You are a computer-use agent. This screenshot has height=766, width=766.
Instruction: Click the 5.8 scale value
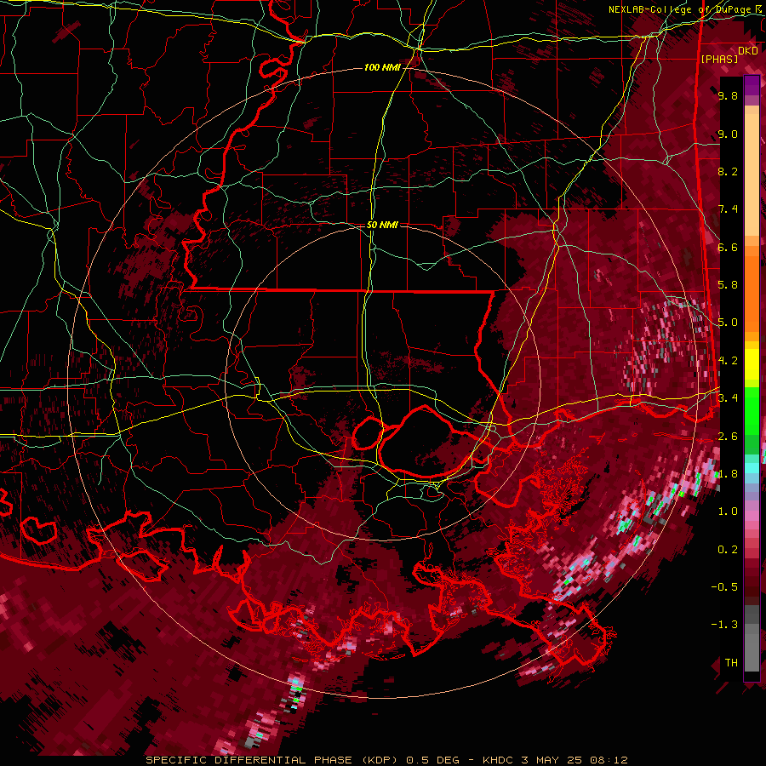click(728, 285)
